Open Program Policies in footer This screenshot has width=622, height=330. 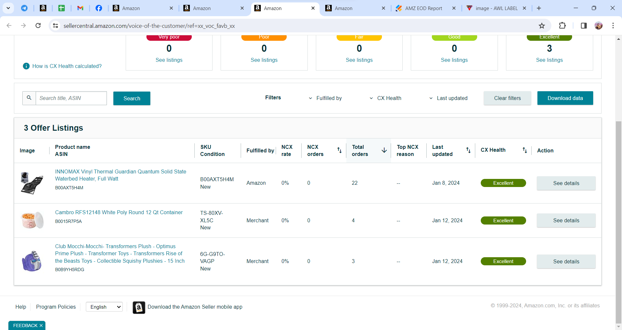56,307
